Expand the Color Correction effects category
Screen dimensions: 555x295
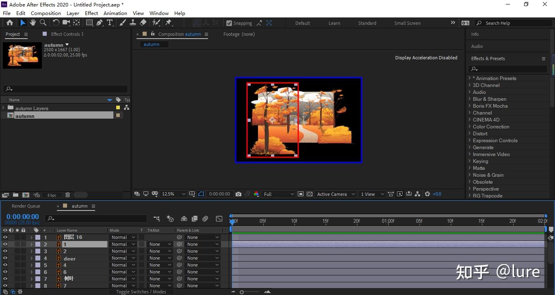click(x=470, y=127)
